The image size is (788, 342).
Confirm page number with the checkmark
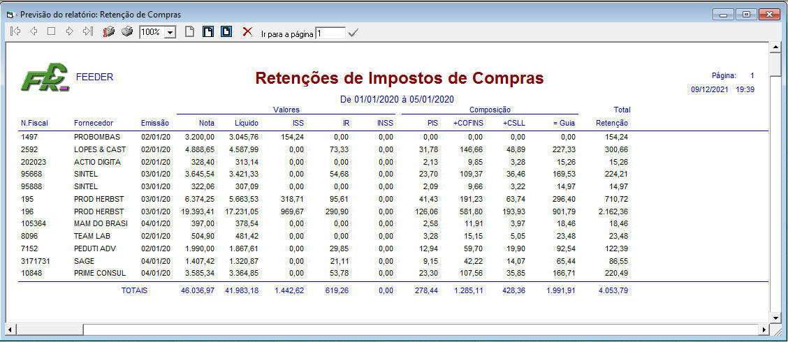coord(353,33)
